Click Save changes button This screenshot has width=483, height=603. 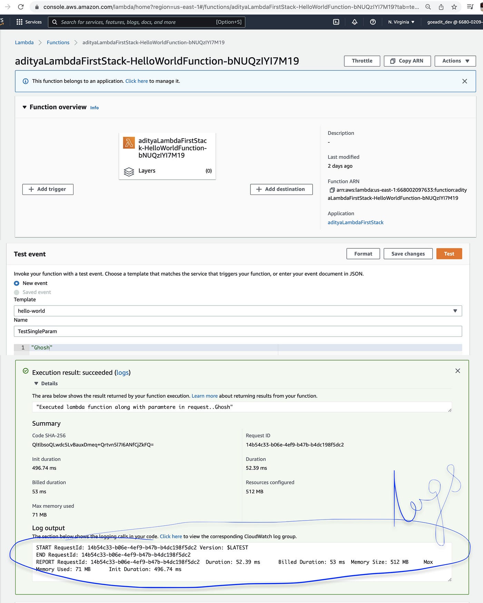tap(408, 254)
